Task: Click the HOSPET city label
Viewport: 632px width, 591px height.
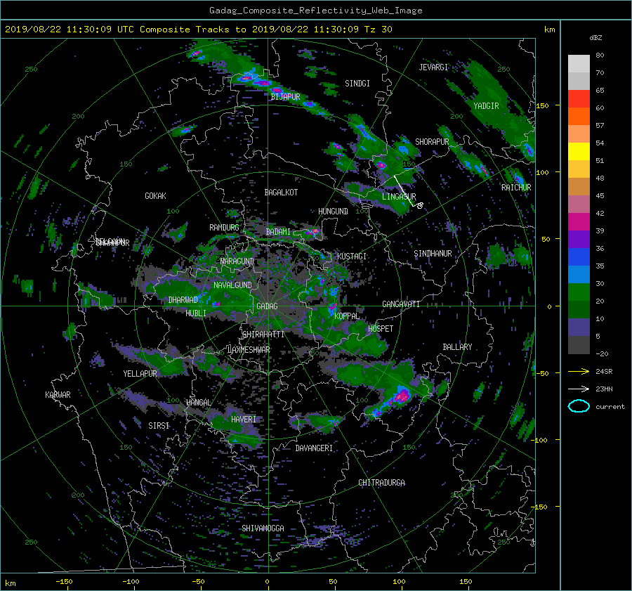Action: (381, 329)
